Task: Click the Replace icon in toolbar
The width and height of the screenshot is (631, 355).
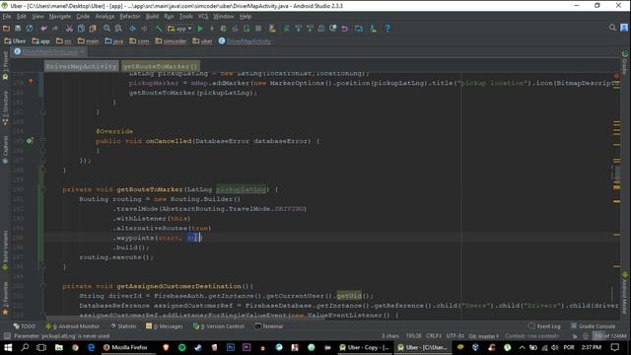Action: 118,29
